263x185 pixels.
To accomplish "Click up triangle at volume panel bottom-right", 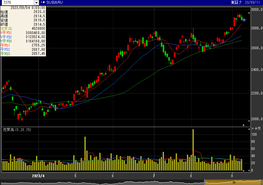I will tap(243, 170).
